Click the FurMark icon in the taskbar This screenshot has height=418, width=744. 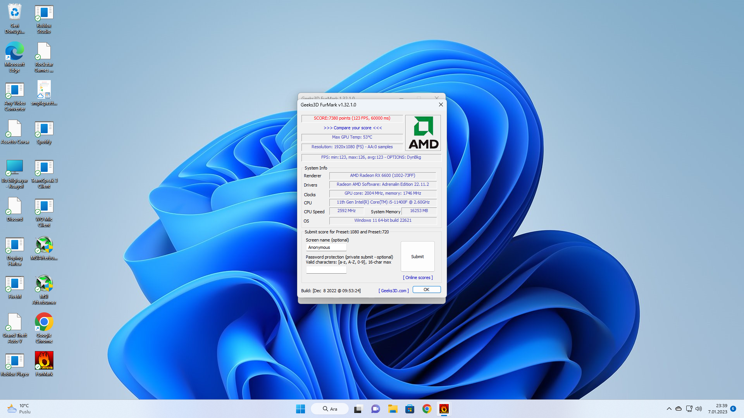444,409
